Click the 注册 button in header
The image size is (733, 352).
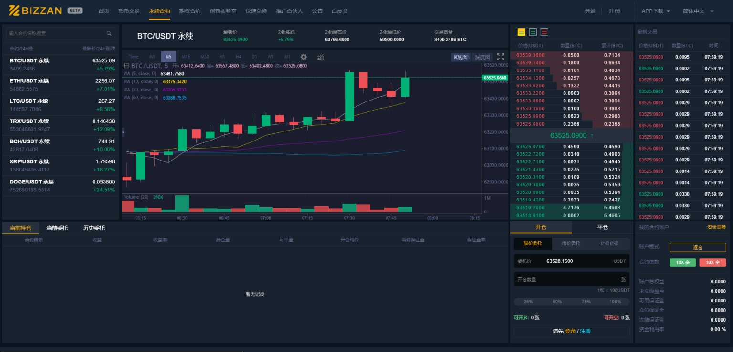tap(615, 11)
